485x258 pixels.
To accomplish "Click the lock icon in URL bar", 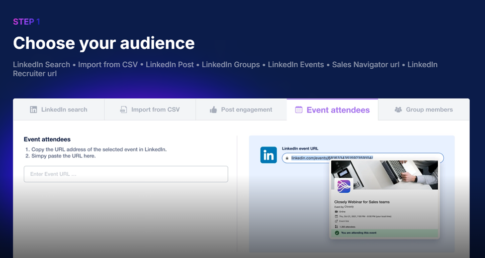I will click(287, 158).
